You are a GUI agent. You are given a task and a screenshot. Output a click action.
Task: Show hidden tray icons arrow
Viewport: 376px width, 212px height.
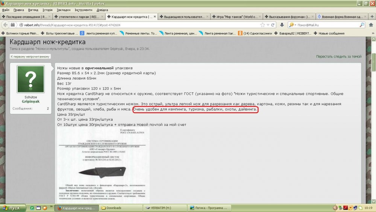tap(335, 208)
